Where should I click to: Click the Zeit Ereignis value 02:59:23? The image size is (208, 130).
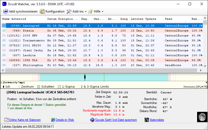click(x=121, y=93)
